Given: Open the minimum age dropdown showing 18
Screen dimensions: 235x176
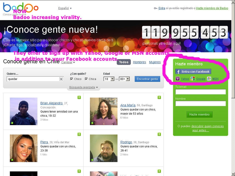Looking at the screenshot, I should pyautogui.click(x=109, y=79).
